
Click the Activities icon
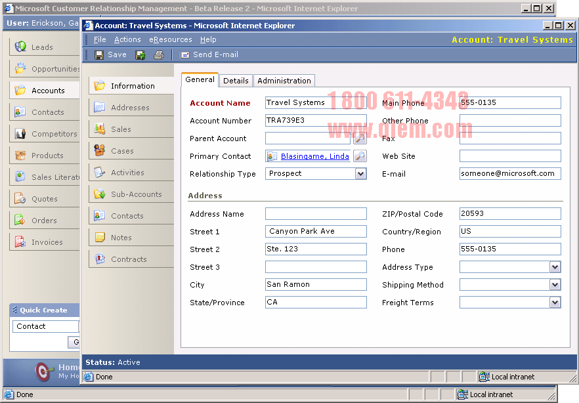pyautogui.click(x=99, y=172)
